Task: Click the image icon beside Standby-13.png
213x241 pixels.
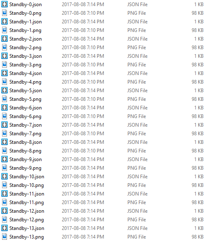Action: point(5,237)
